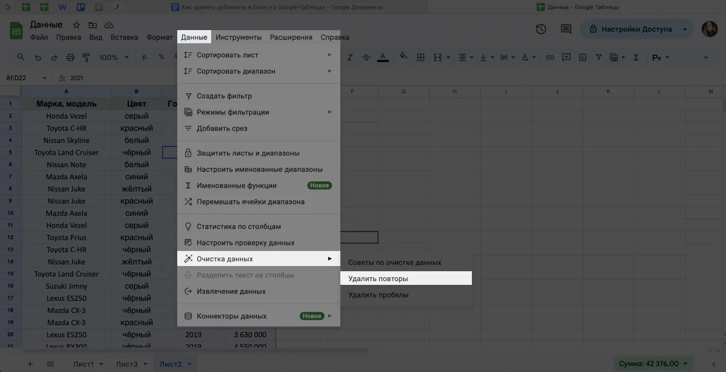The image size is (726, 372).
Task: Toggle italic formatting
Action: pyautogui.click(x=350, y=57)
